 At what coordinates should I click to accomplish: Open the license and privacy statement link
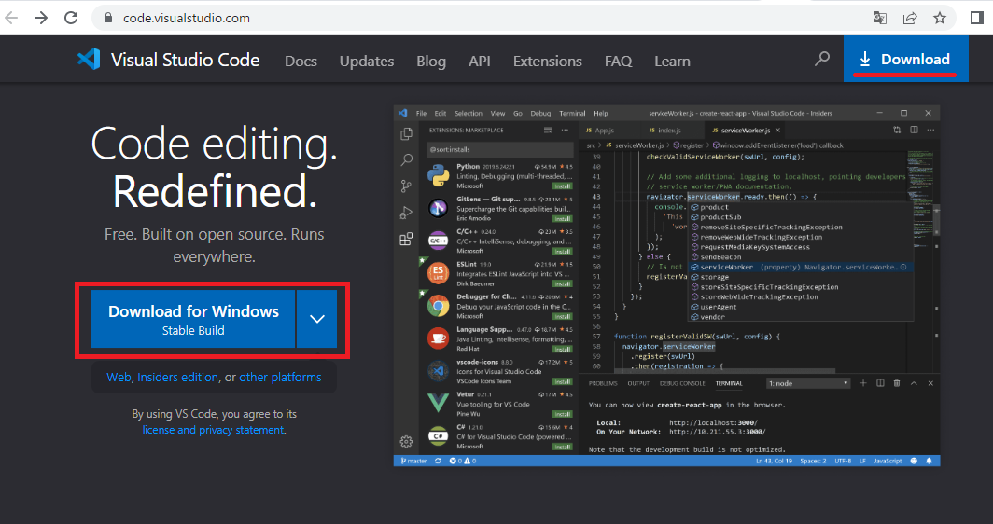click(x=213, y=430)
